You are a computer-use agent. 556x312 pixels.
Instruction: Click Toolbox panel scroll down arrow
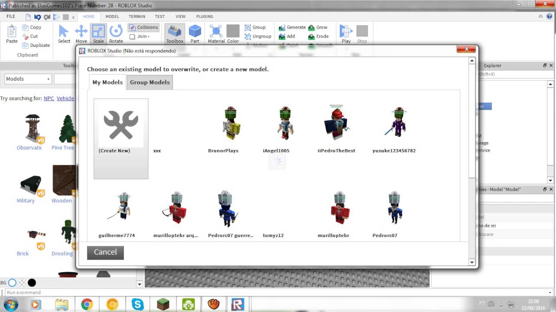click(x=139, y=284)
